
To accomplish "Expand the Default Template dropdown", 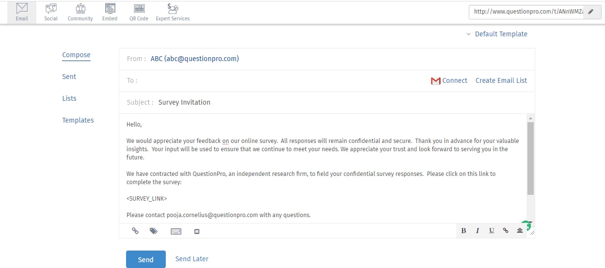I will (497, 34).
